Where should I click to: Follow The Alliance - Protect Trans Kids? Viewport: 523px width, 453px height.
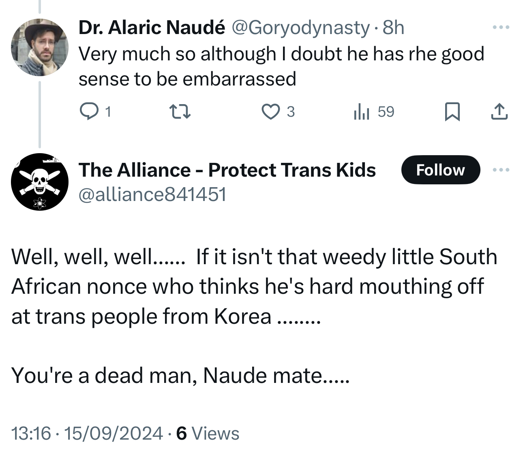(x=440, y=170)
